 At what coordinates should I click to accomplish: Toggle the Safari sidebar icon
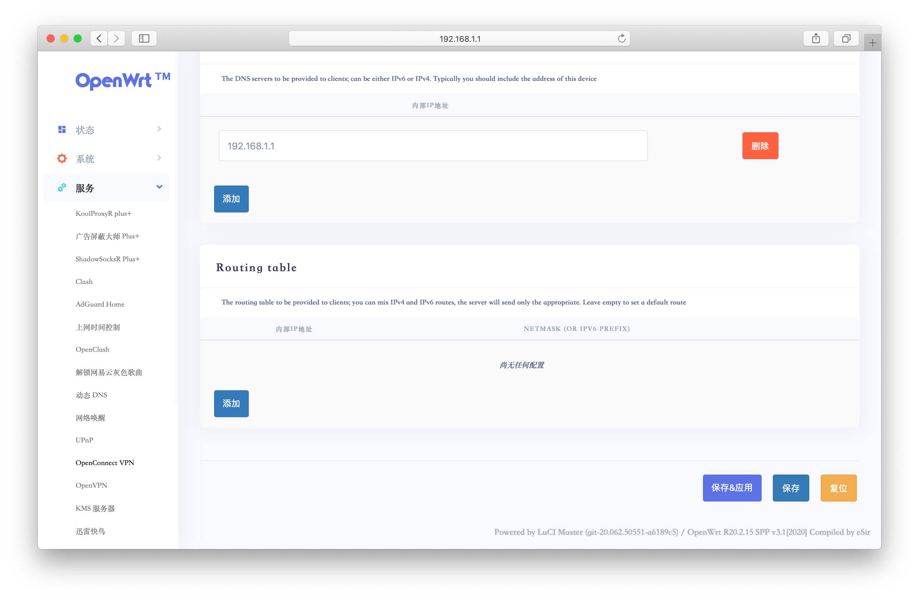(x=144, y=38)
